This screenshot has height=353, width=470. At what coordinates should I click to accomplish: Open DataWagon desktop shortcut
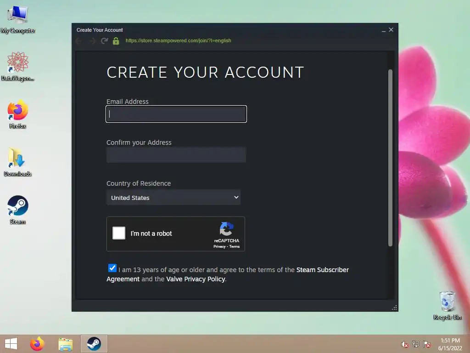18,66
